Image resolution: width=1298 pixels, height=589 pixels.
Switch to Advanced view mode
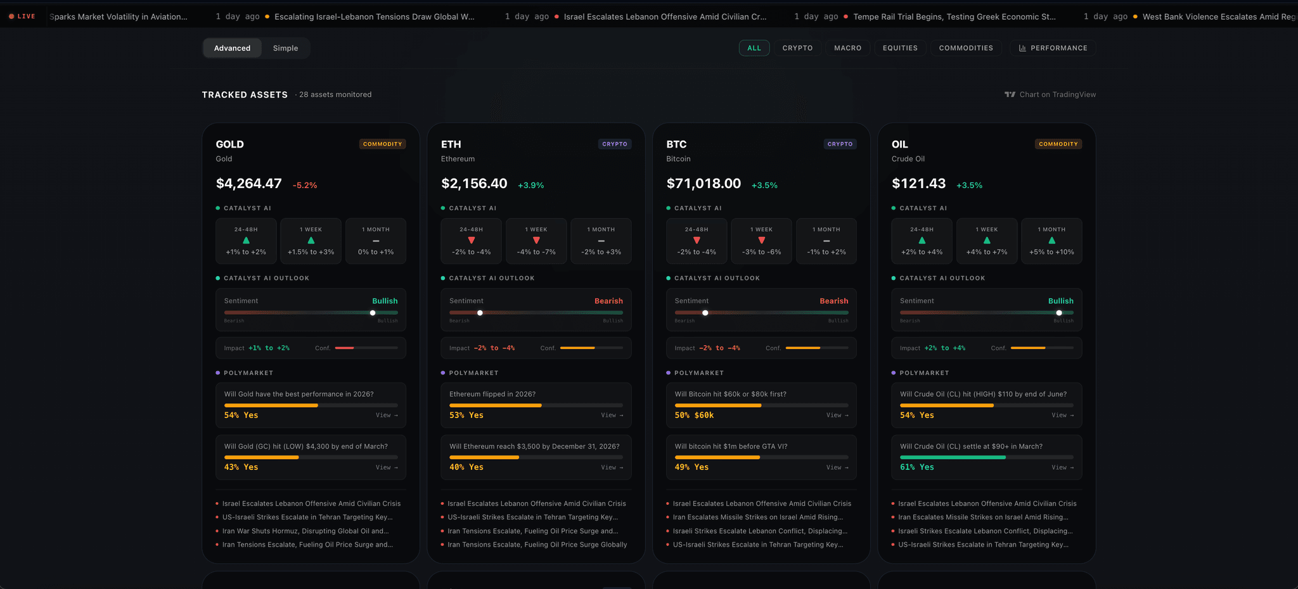point(232,48)
